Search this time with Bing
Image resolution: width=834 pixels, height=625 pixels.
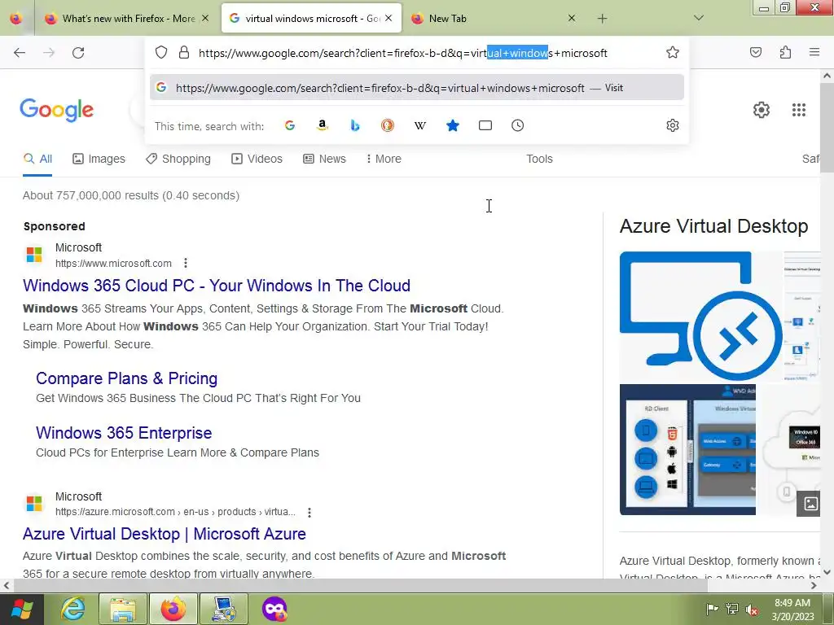355,125
